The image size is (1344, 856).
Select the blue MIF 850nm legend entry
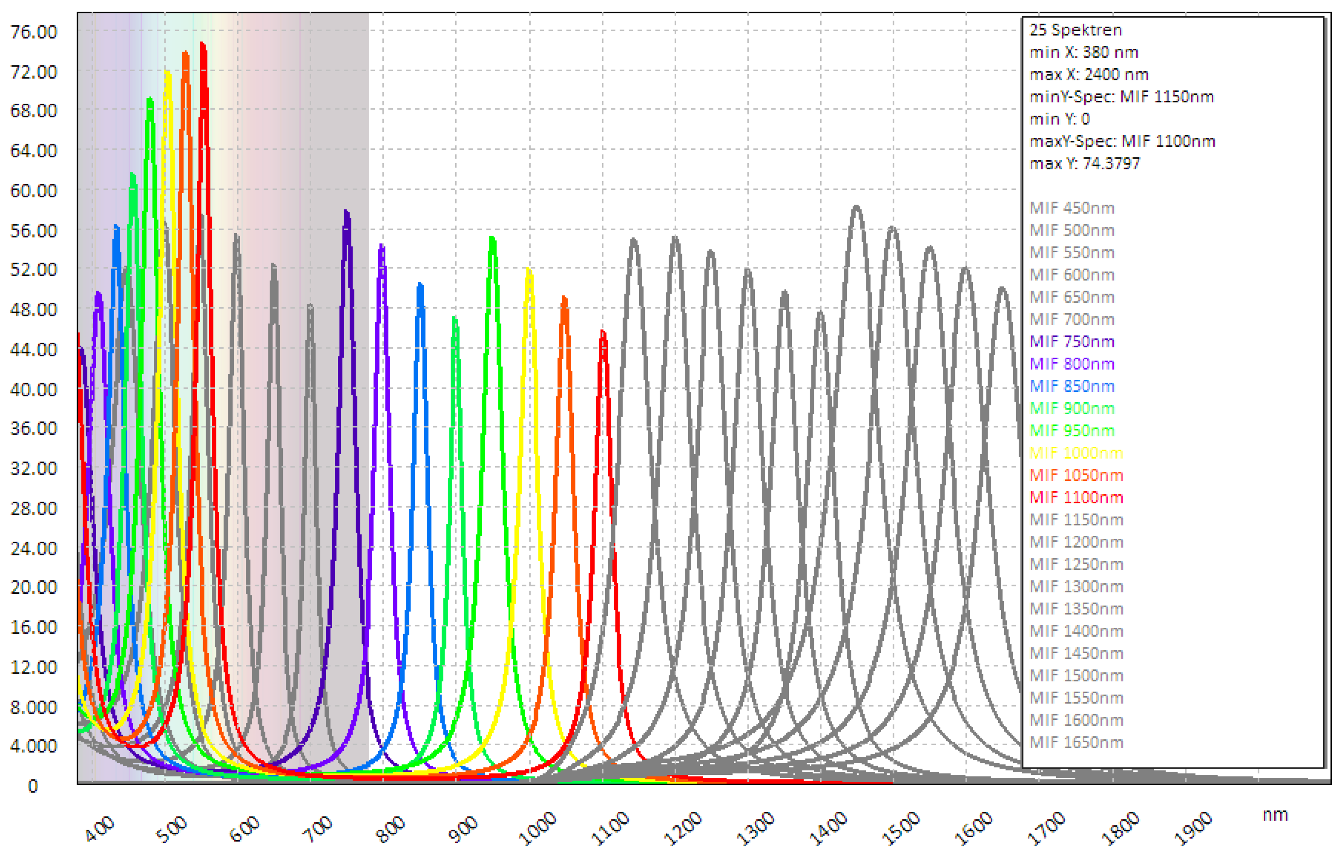tap(1071, 386)
